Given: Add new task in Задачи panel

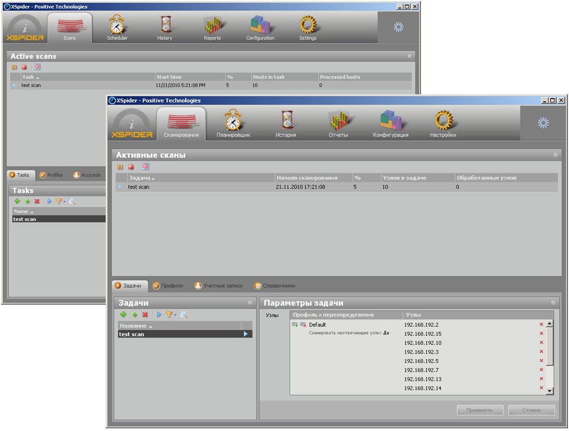Looking at the screenshot, I should [124, 314].
